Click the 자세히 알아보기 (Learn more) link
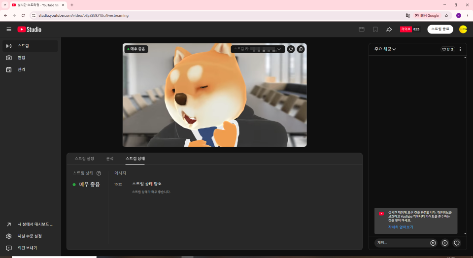The height and width of the screenshot is (258, 473). [x=400, y=227]
